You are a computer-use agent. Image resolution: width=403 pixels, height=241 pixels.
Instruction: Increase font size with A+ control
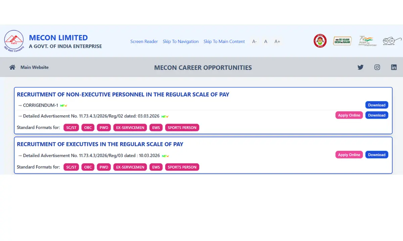click(x=277, y=41)
